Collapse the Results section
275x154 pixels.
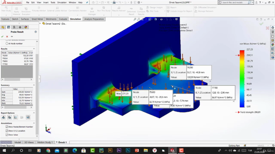click(x=34, y=49)
